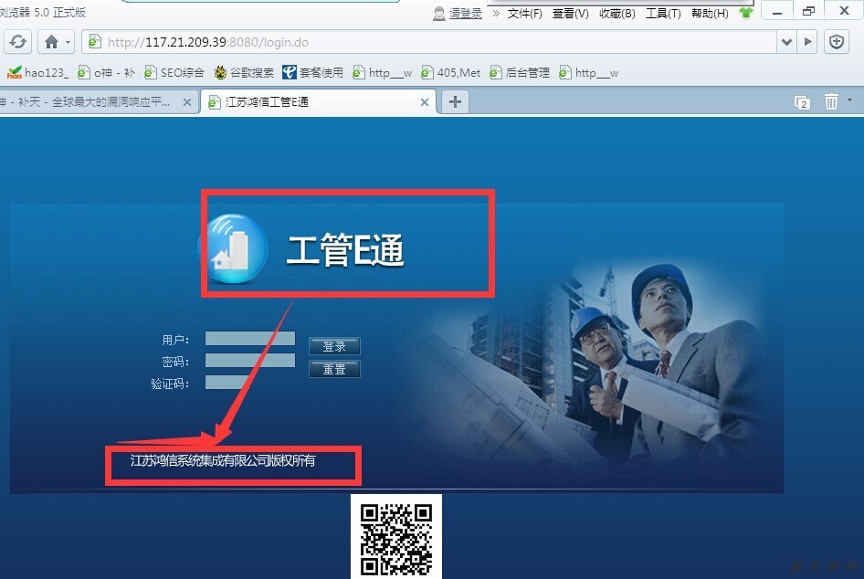864x579 pixels.
Task: Open the 文件(F) menu
Action: coord(524,13)
